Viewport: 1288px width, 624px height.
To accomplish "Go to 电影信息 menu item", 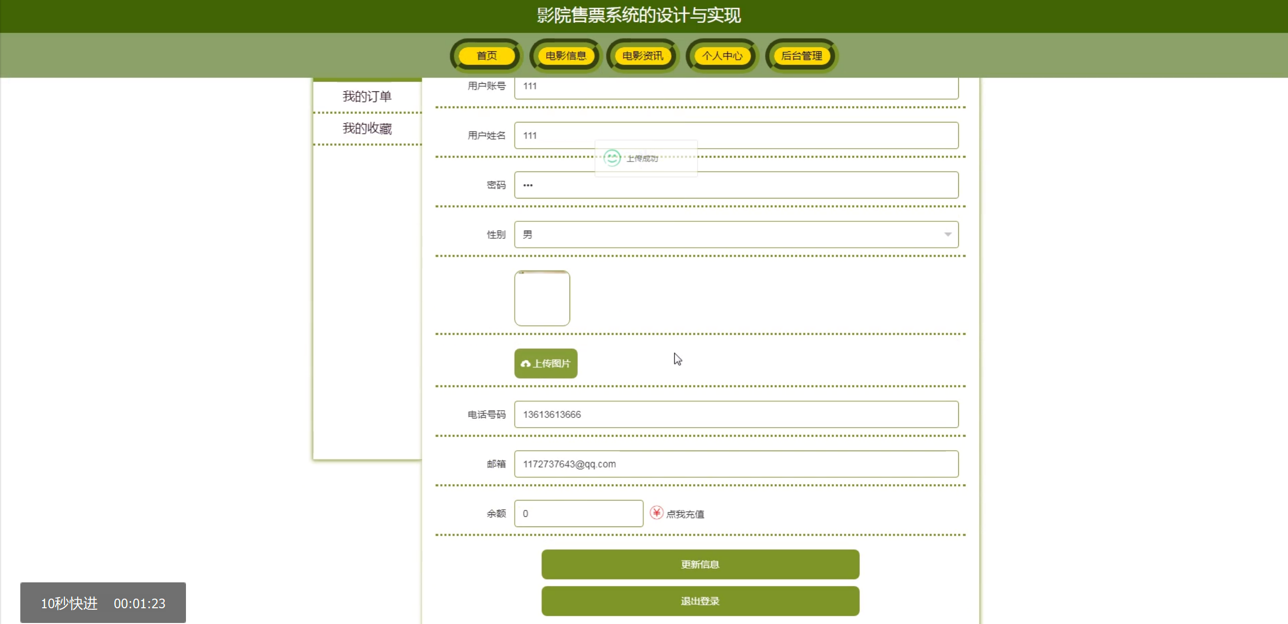I will coord(566,56).
